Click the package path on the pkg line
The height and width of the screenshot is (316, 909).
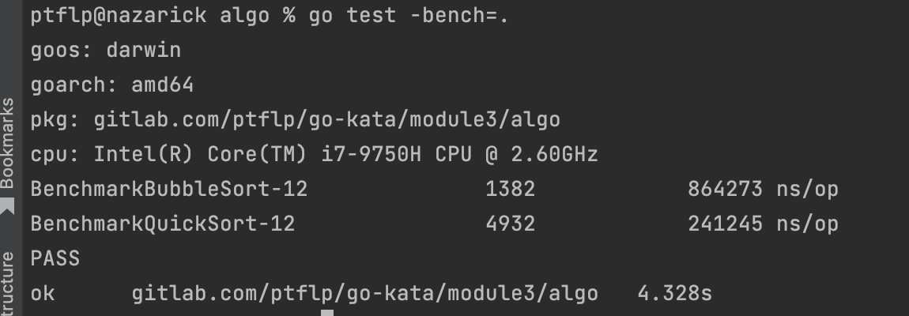tap(326, 120)
